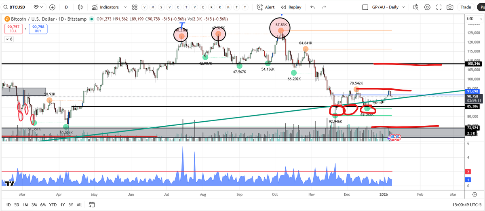Viewport: 485px width, 211px height.
Task: Open the indicator templates grid icon
Action: (135, 7)
